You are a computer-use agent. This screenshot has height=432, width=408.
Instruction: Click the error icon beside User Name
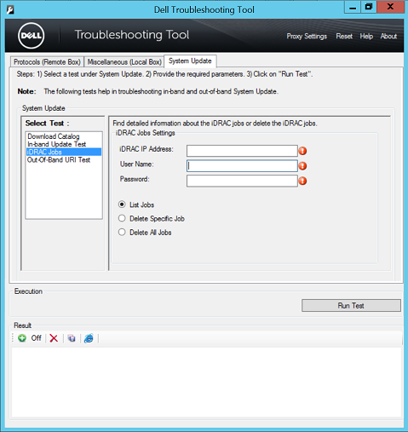(302, 166)
